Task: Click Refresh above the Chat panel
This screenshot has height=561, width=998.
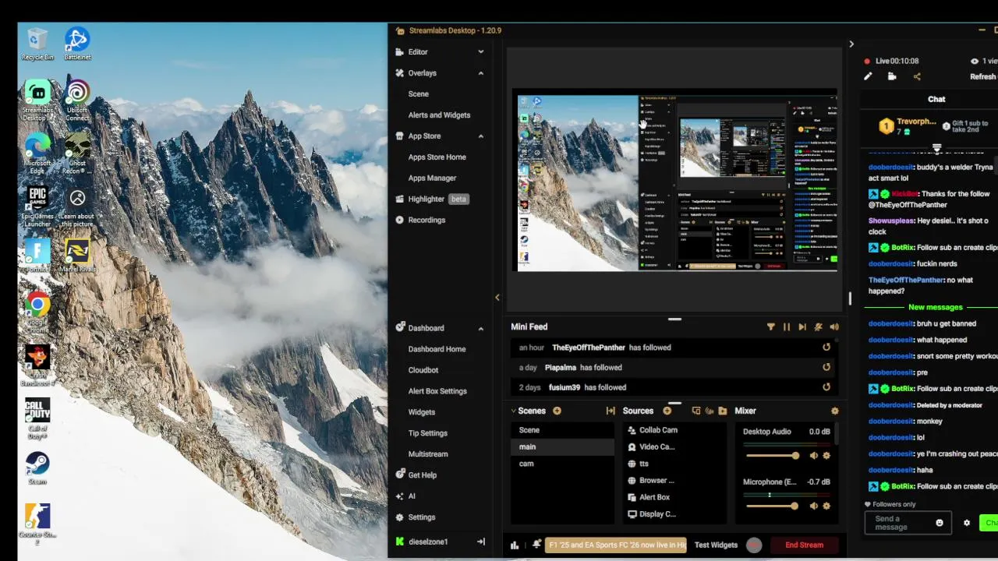Action: click(982, 77)
